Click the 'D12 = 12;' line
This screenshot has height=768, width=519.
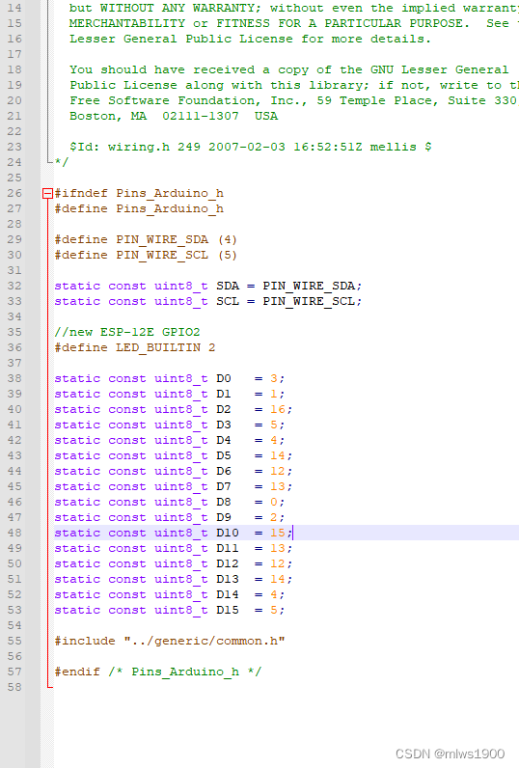tap(174, 563)
